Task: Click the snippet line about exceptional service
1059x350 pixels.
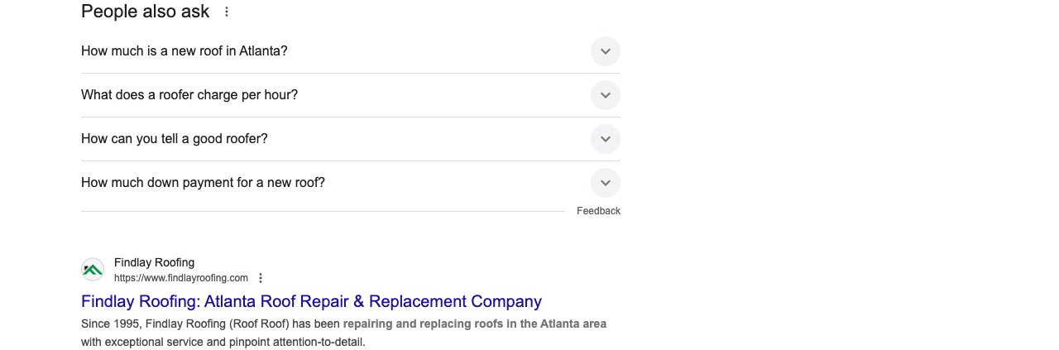Action: (x=223, y=342)
